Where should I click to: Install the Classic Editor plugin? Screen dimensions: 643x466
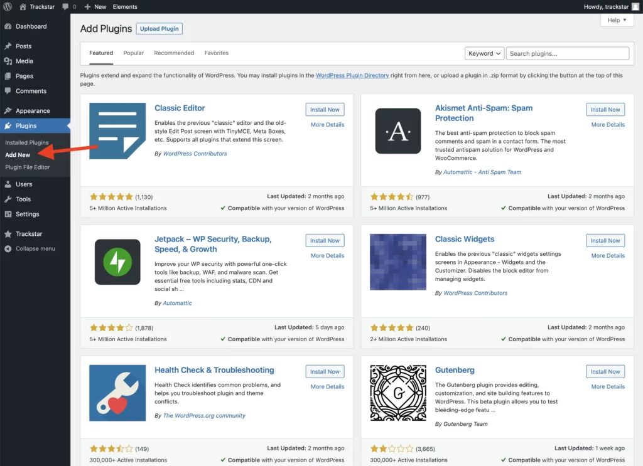tap(325, 109)
